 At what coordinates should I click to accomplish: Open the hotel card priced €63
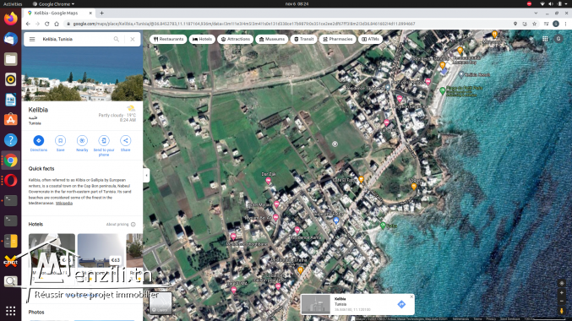tap(101, 250)
